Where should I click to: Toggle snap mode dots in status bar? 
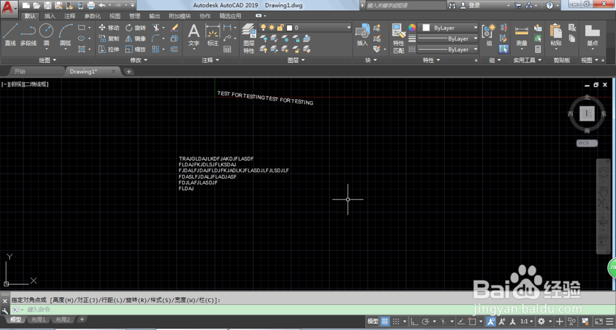point(396,321)
